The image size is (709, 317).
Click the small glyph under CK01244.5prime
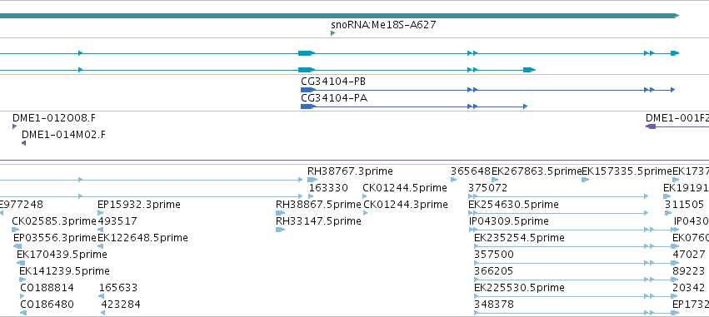[x=365, y=196]
